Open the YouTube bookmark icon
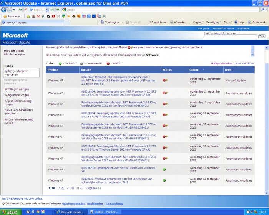Screen dimensions: 269x215 point(53,16)
